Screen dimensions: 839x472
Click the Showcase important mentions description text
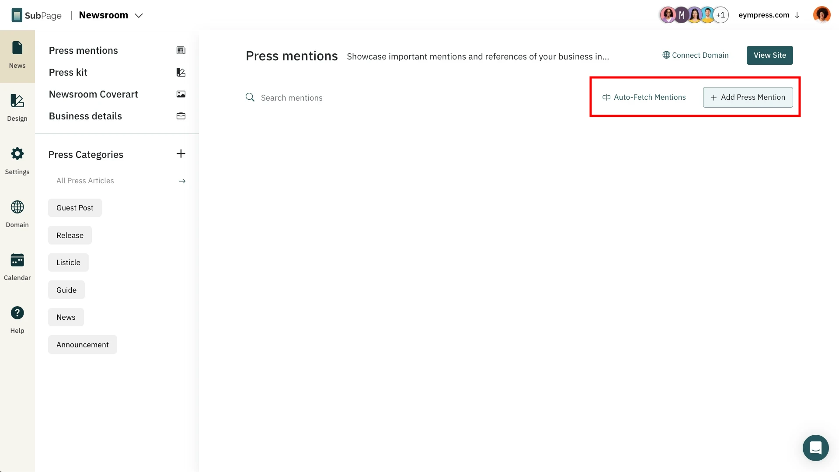(478, 56)
